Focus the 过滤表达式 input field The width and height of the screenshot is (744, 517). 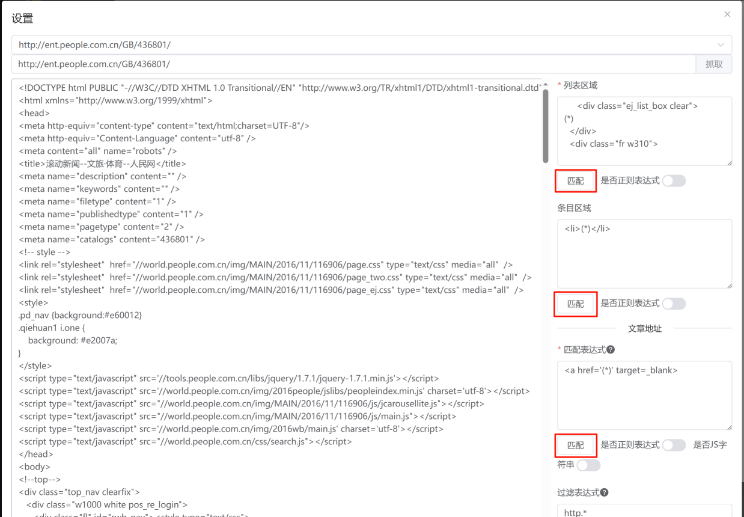pos(644,511)
